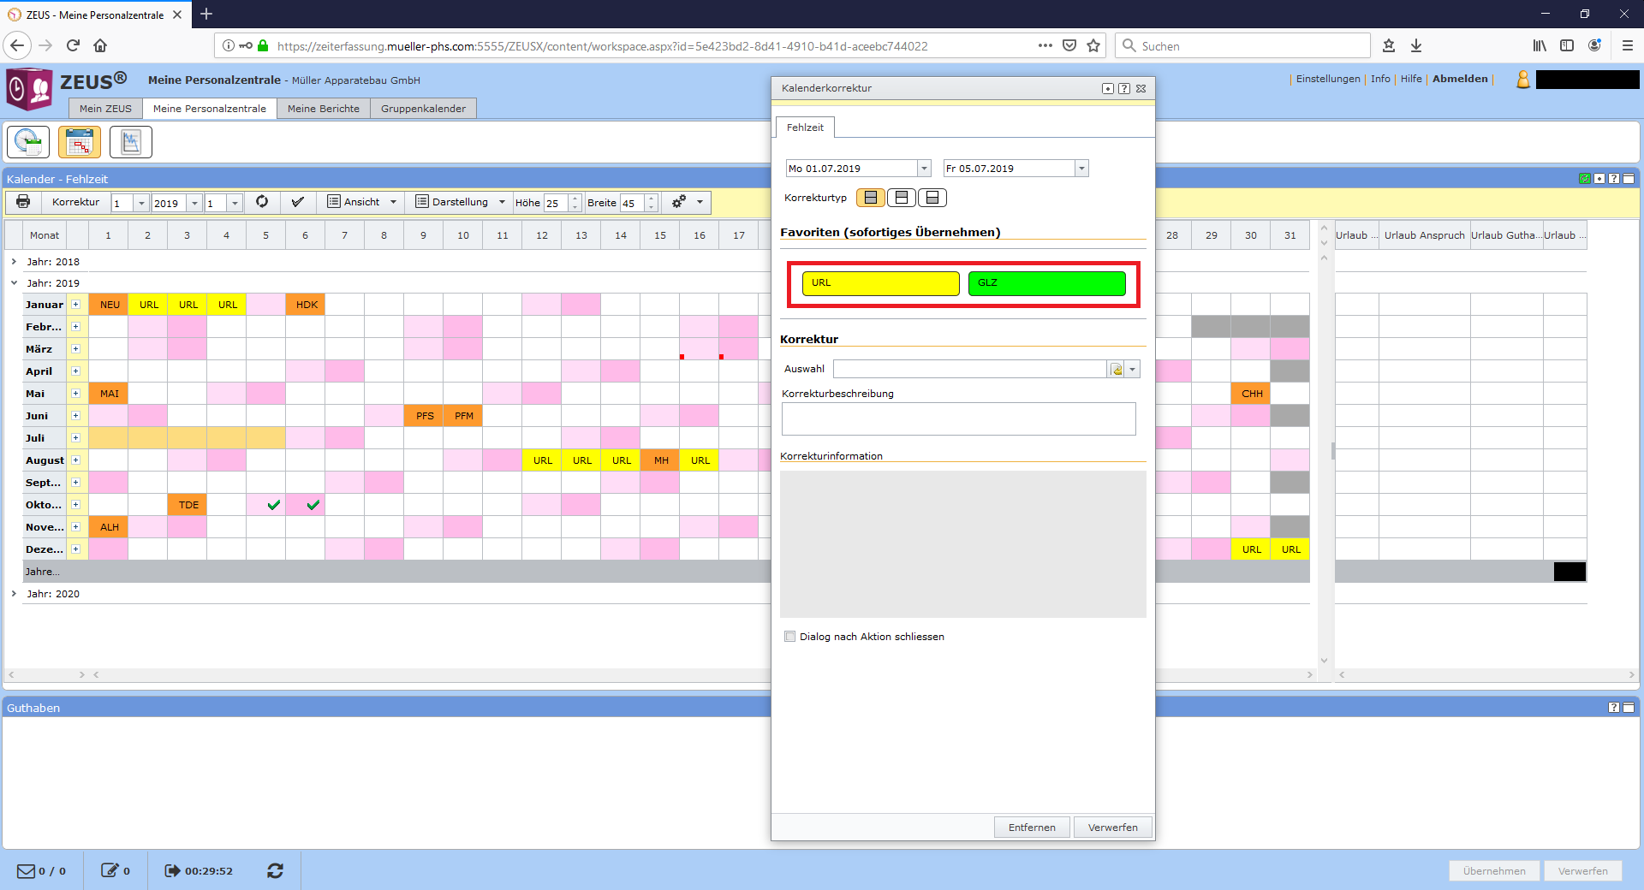Open the reports chart icon

131,142
